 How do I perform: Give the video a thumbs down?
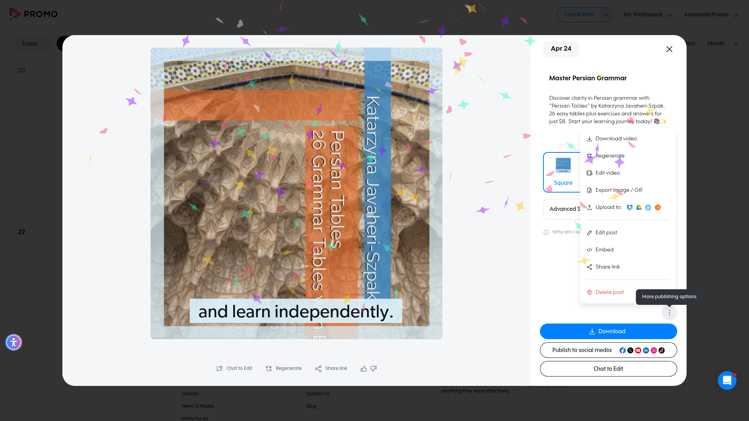pyautogui.click(x=373, y=369)
